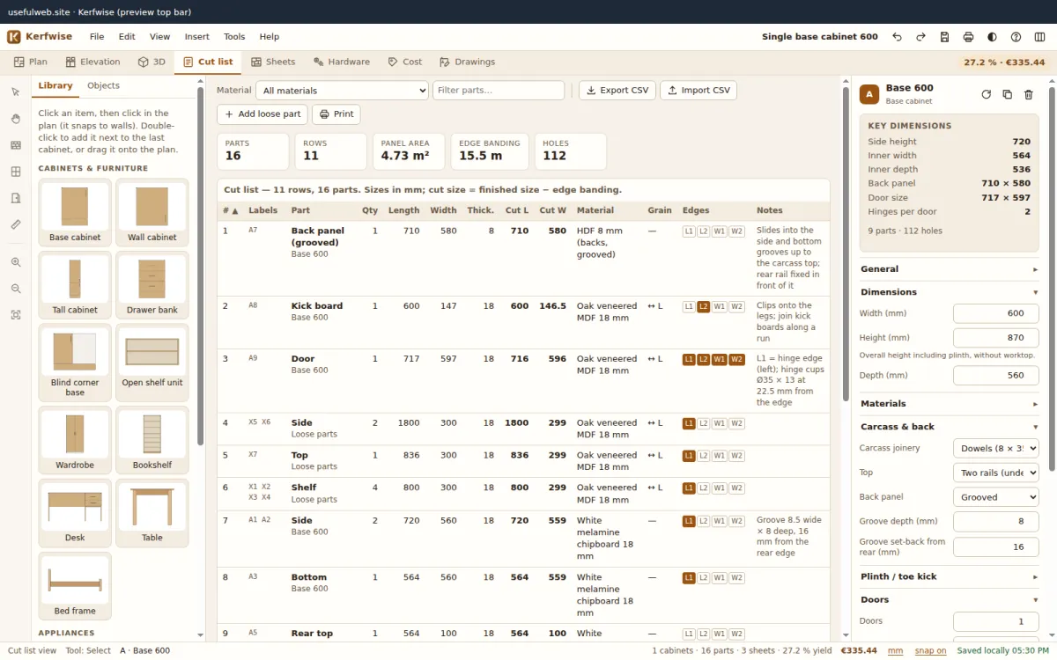Zoom in using the magnifier plus
Image resolution: width=1057 pixels, height=660 pixels.
[x=15, y=262]
